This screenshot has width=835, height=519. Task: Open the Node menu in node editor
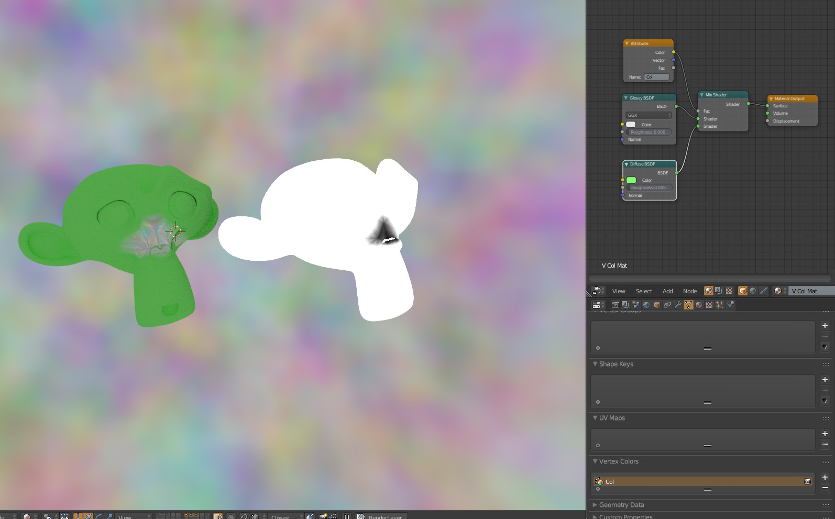point(690,291)
